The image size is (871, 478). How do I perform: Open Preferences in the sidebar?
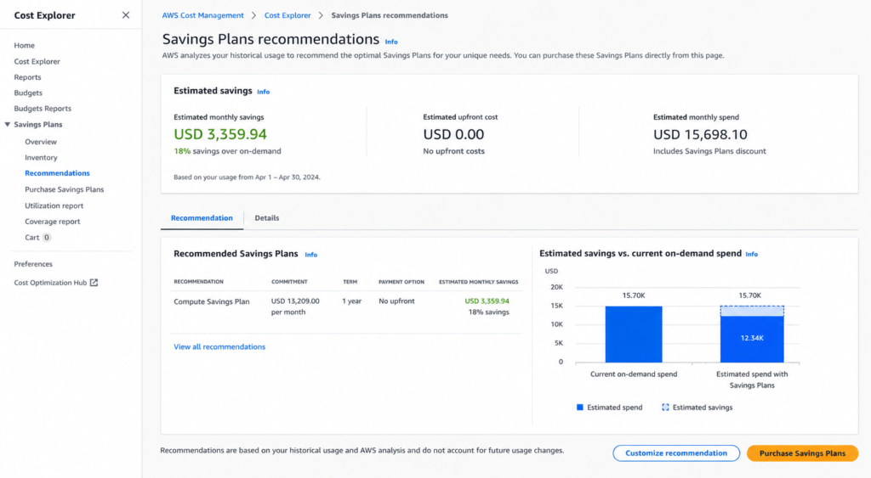33,264
